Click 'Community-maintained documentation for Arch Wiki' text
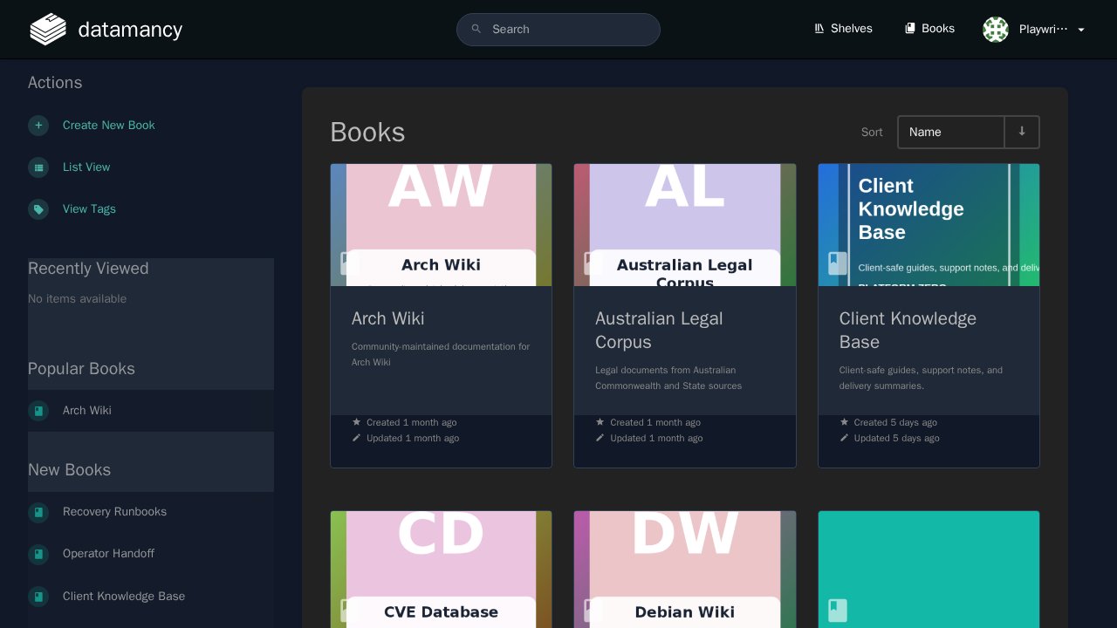The width and height of the screenshot is (1117, 628). [x=441, y=354]
